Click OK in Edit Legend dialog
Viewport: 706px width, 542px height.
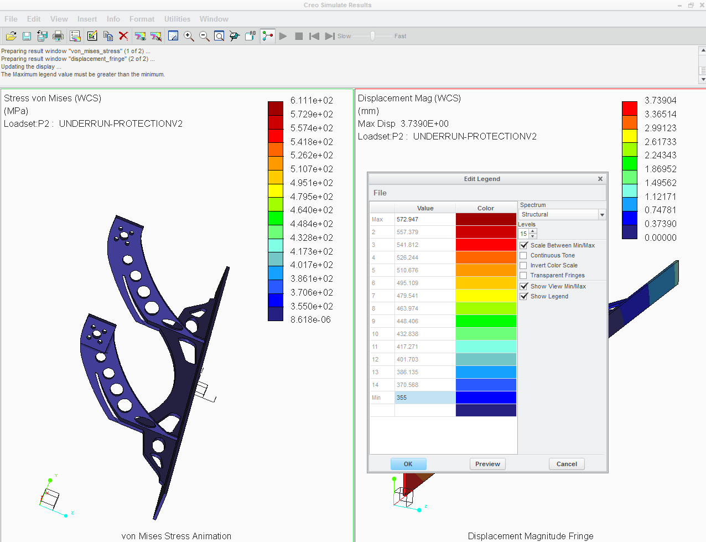pyautogui.click(x=408, y=464)
